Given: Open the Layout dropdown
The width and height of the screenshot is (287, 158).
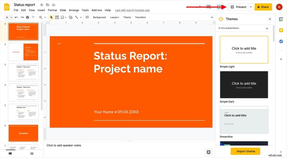Looking at the screenshot, I should point(114,17).
